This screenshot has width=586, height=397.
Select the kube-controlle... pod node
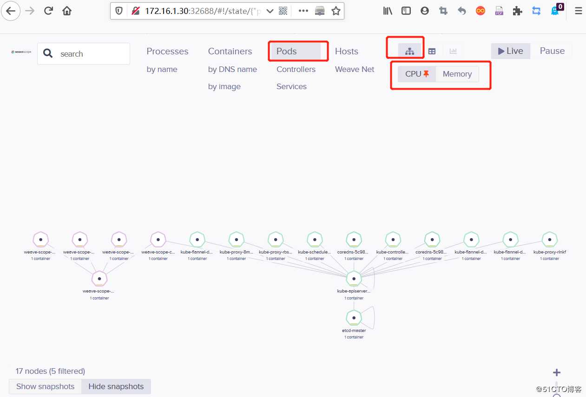tap(393, 240)
